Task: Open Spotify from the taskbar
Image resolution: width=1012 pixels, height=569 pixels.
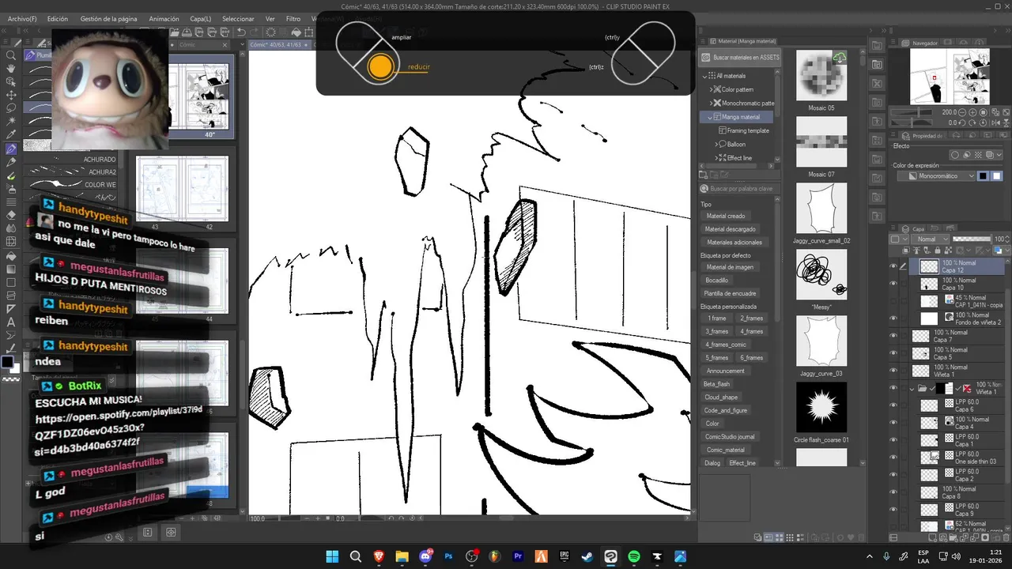Action: 634,556
